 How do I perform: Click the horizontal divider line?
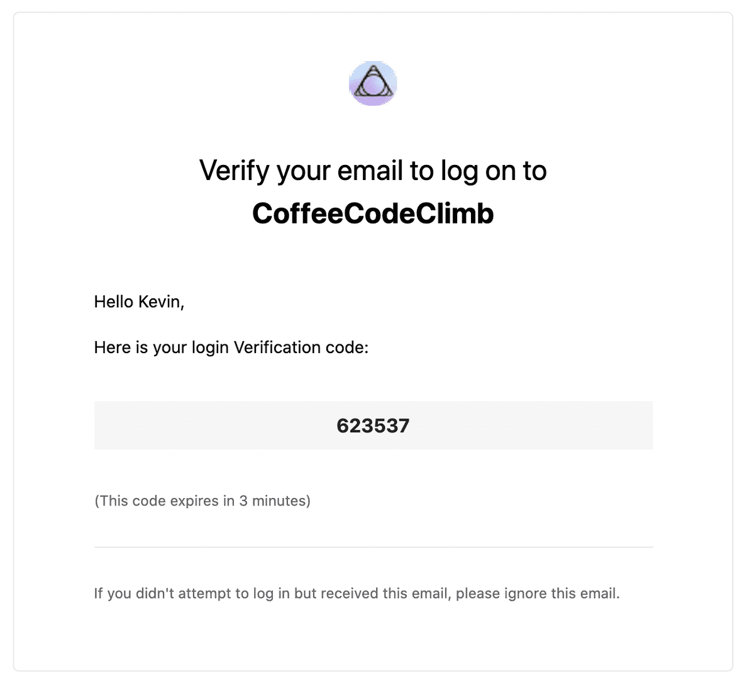(x=373, y=547)
